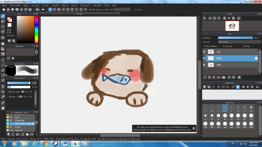Switch to transparent color swatch

9,25
